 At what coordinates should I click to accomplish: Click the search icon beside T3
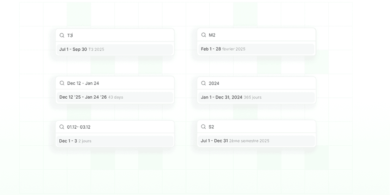(x=62, y=35)
